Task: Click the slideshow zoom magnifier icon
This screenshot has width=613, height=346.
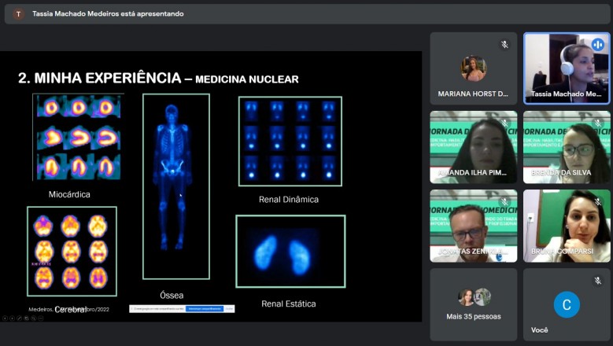Action: [x=34, y=318]
